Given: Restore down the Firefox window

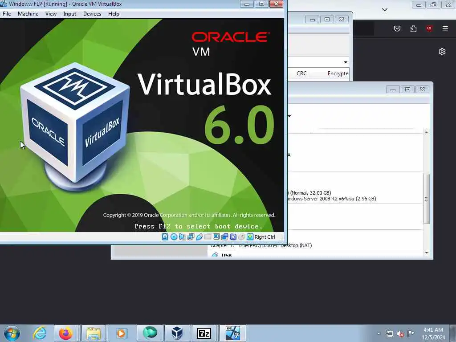Looking at the screenshot, I should coord(433,4).
